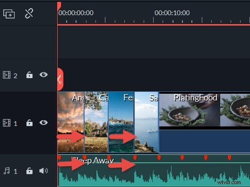
Task: Click the first beat marker on audio
Action: click(x=60, y=158)
